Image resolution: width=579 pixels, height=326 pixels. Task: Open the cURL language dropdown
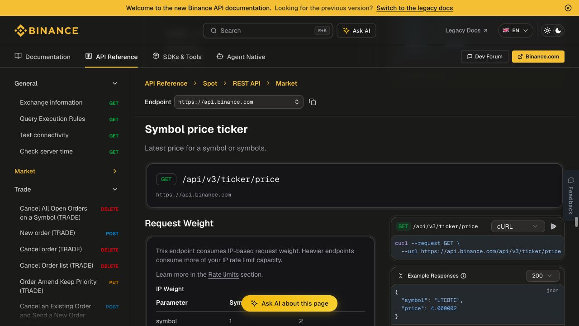click(x=517, y=226)
